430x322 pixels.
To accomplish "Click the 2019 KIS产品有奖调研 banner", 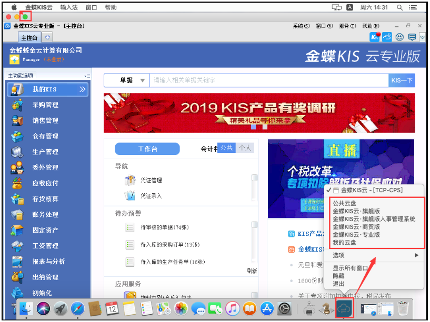I will pos(259,113).
